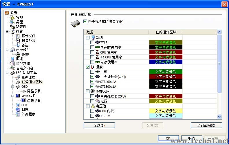Screen dimensions: 229x145
Task: Click the SMTP mail icon
Action: coord(18,54)
